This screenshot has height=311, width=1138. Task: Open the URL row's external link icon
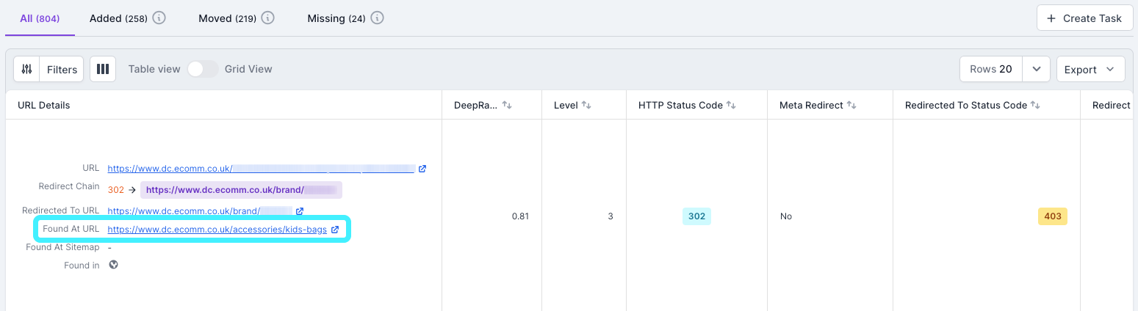[x=422, y=169]
